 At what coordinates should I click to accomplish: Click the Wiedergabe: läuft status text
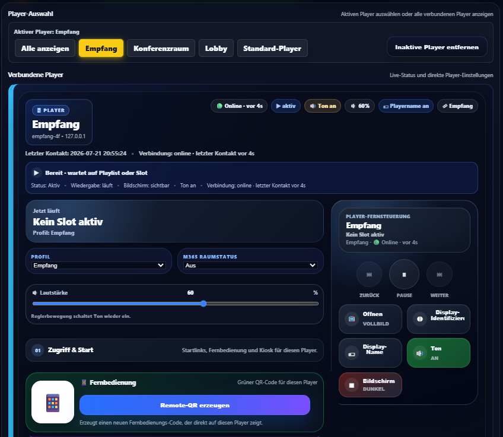92,186
